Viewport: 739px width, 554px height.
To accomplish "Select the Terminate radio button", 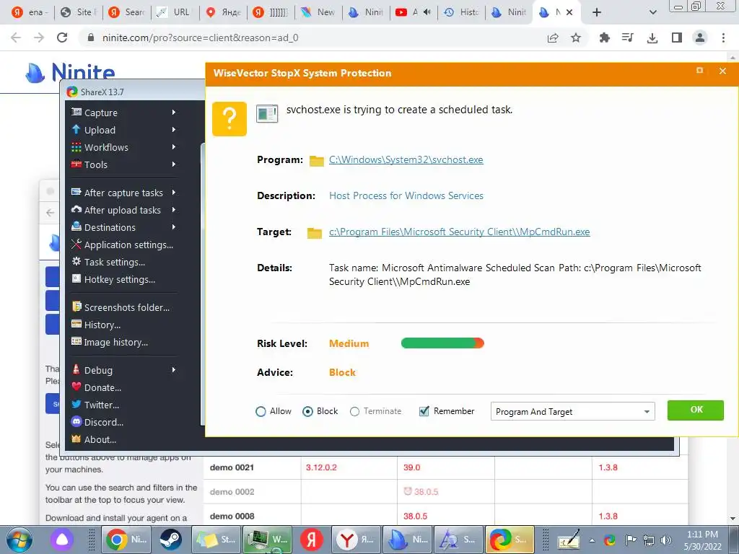I will [x=354, y=411].
